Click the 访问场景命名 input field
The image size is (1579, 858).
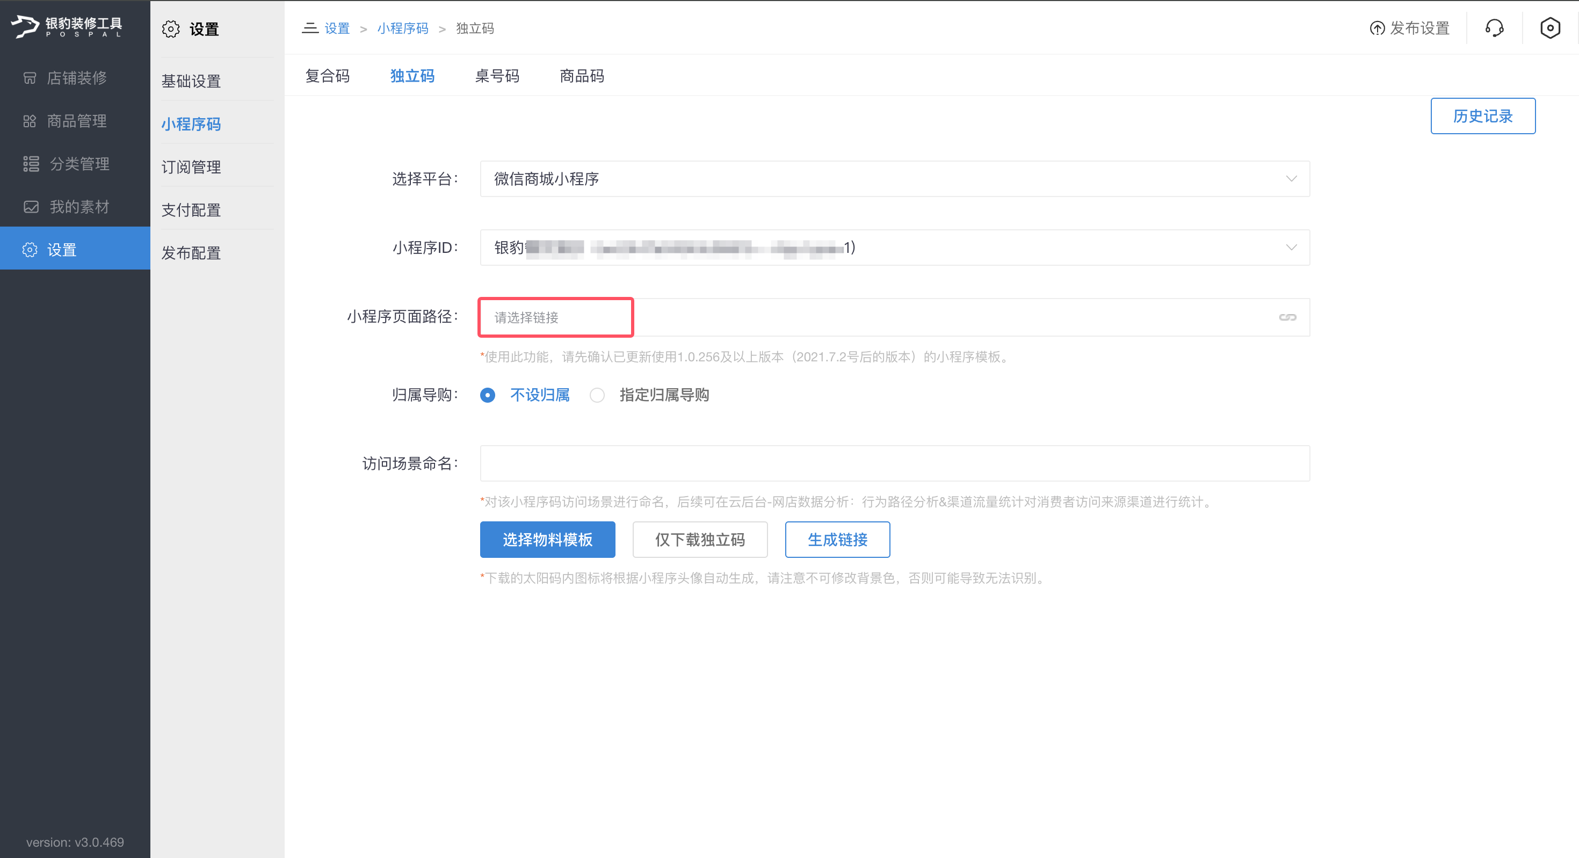tap(894, 463)
